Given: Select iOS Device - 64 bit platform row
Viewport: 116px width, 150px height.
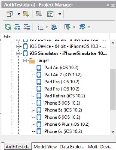Looking at the screenshot, I should (x=68, y=46).
